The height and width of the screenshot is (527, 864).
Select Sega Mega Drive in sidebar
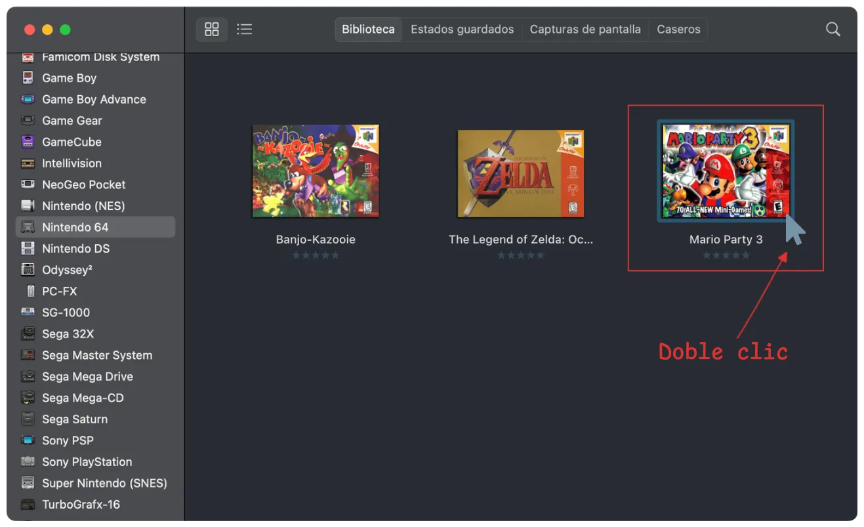pyautogui.click(x=87, y=376)
